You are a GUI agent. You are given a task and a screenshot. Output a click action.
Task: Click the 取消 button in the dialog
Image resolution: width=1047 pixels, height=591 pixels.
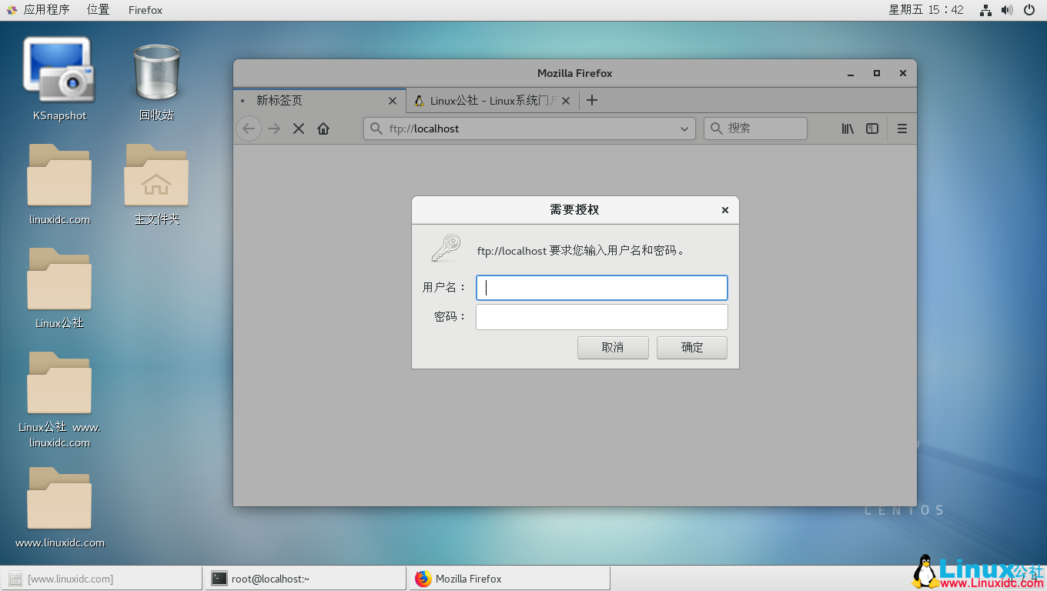[x=613, y=347]
